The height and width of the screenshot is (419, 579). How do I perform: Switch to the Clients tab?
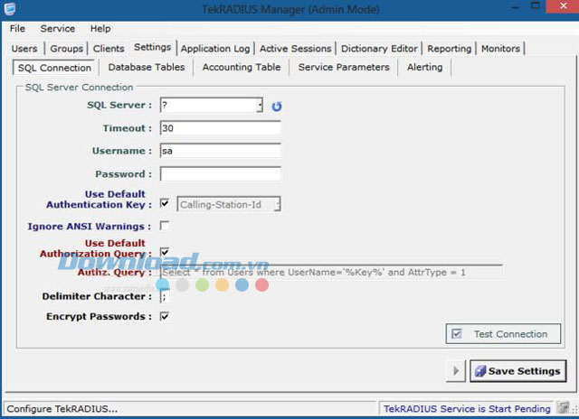109,48
